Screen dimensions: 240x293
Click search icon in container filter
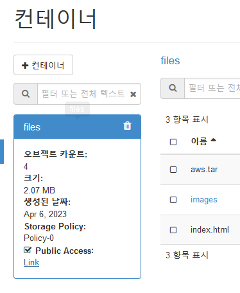(x=26, y=94)
